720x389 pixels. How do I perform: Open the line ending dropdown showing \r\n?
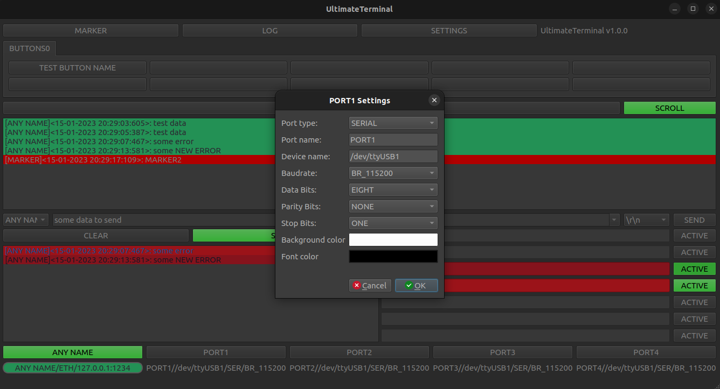pyautogui.click(x=646, y=220)
